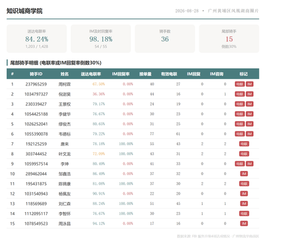Click the 尾部骑手明细 section heading
This screenshot has width=299, height=245.
56,63
